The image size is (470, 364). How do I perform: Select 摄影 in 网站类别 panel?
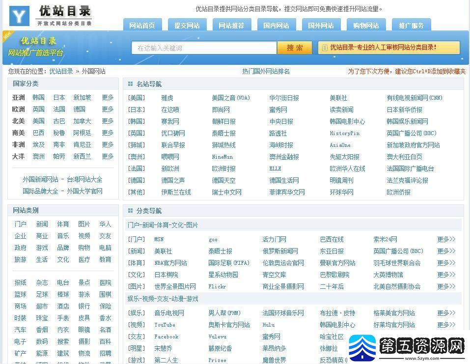[84, 341]
